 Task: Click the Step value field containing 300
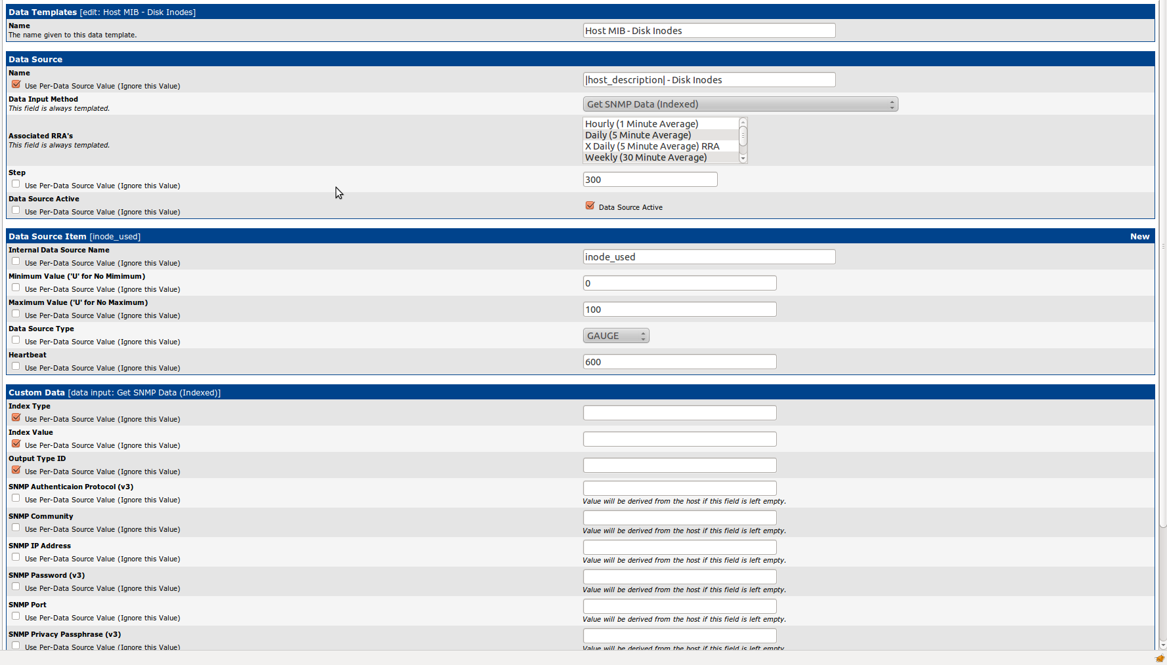[650, 180]
